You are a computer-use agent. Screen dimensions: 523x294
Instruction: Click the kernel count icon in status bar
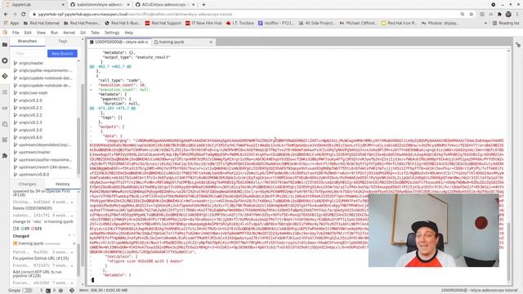point(60,291)
